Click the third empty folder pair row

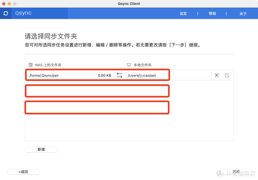pos(97,107)
